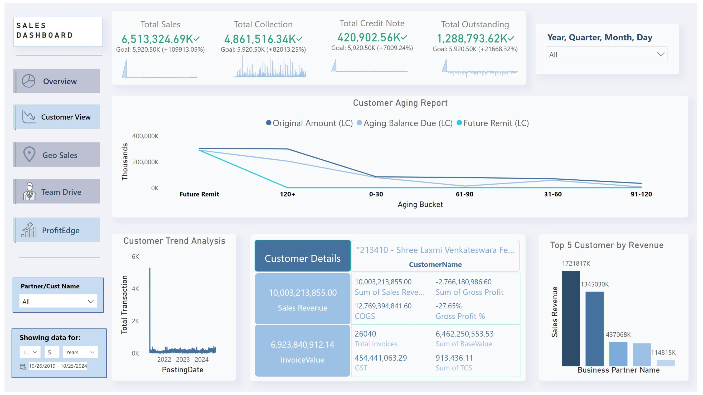The width and height of the screenshot is (703, 395).
Task: Click the green checkmark beside Total Collection
Action: click(x=300, y=39)
